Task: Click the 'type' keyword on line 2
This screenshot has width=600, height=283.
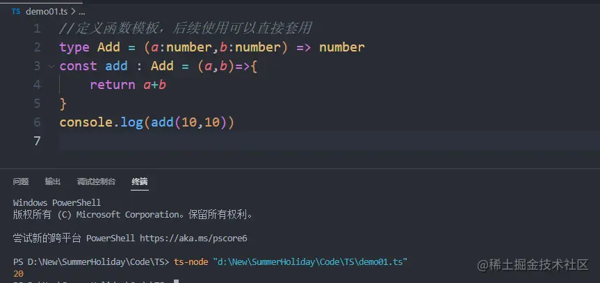Action: tap(74, 47)
